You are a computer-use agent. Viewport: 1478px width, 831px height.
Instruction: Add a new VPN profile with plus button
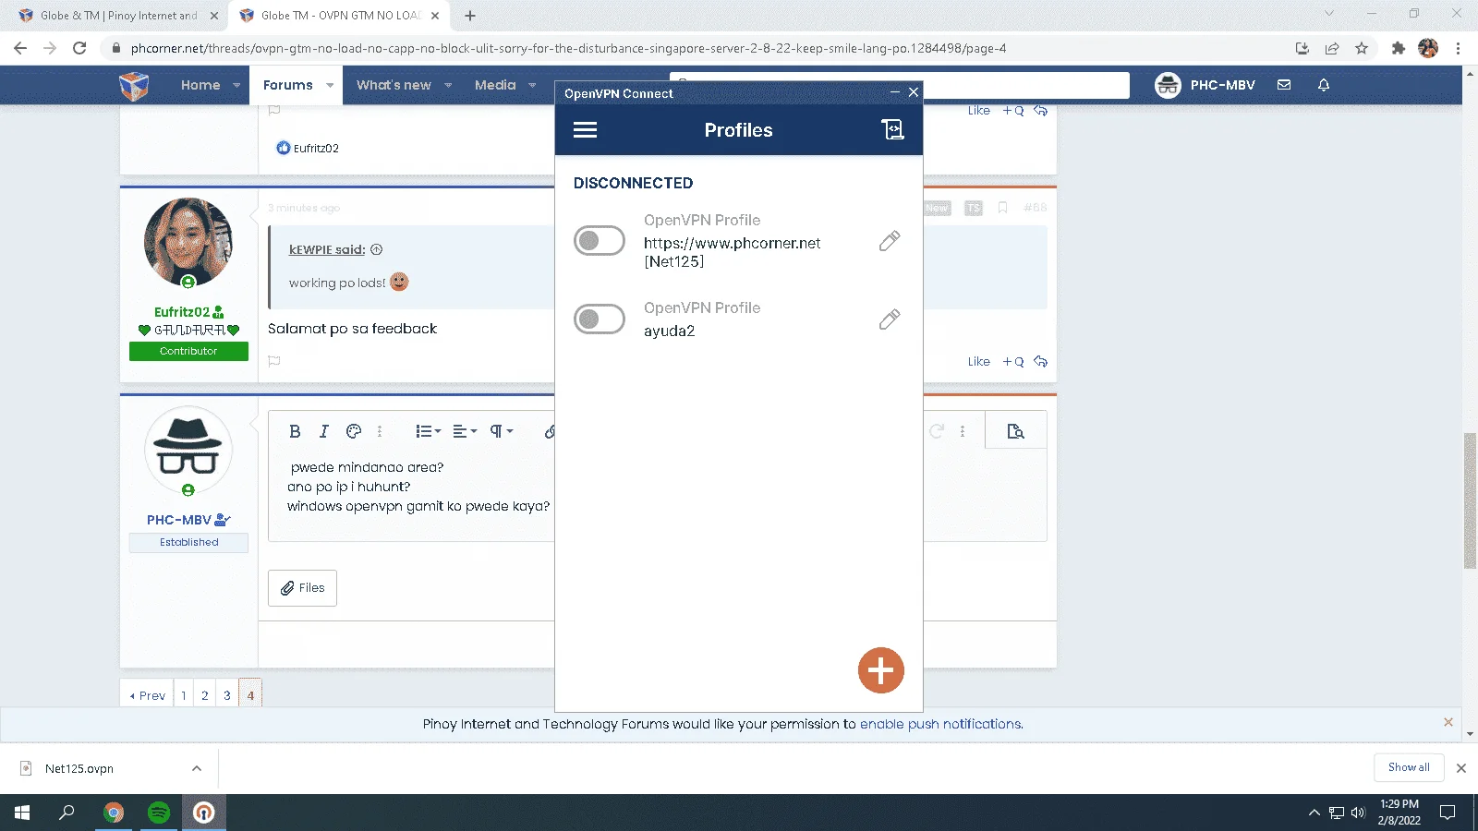click(x=881, y=670)
